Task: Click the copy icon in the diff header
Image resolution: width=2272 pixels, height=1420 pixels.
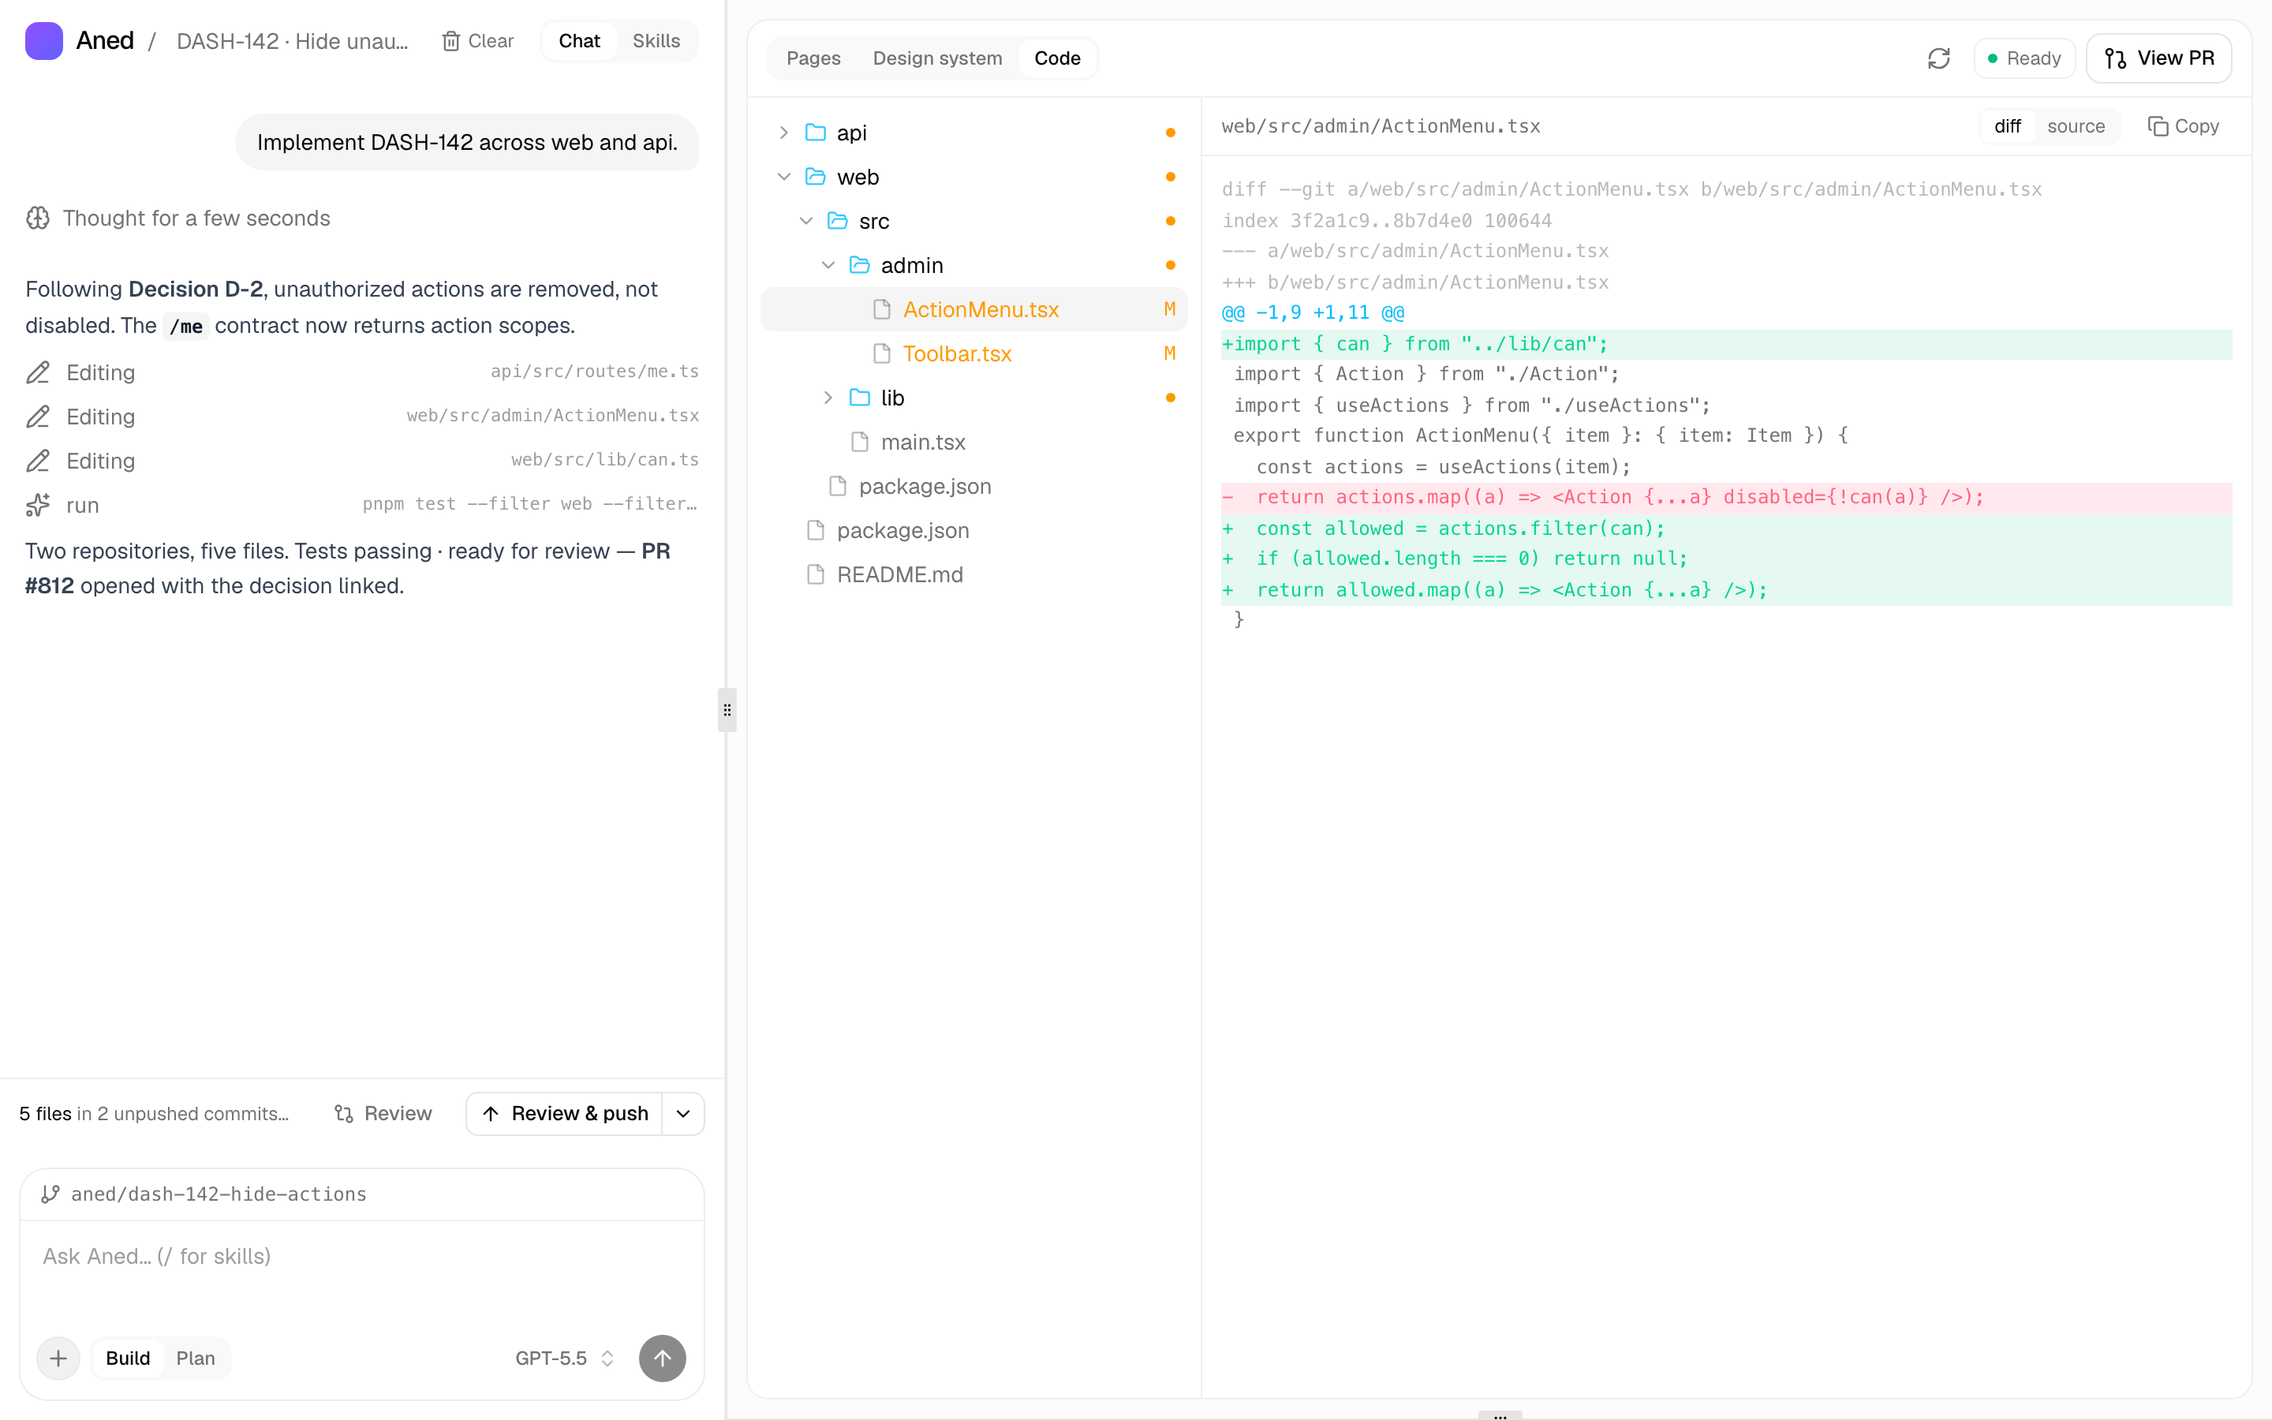Action: coord(2158,126)
